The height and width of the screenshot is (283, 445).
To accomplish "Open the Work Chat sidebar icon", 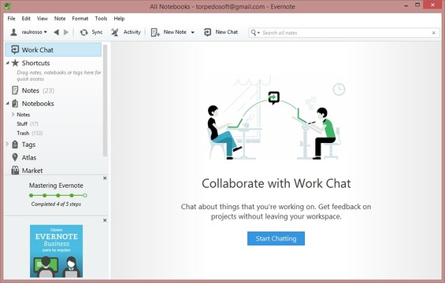I will pos(15,50).
